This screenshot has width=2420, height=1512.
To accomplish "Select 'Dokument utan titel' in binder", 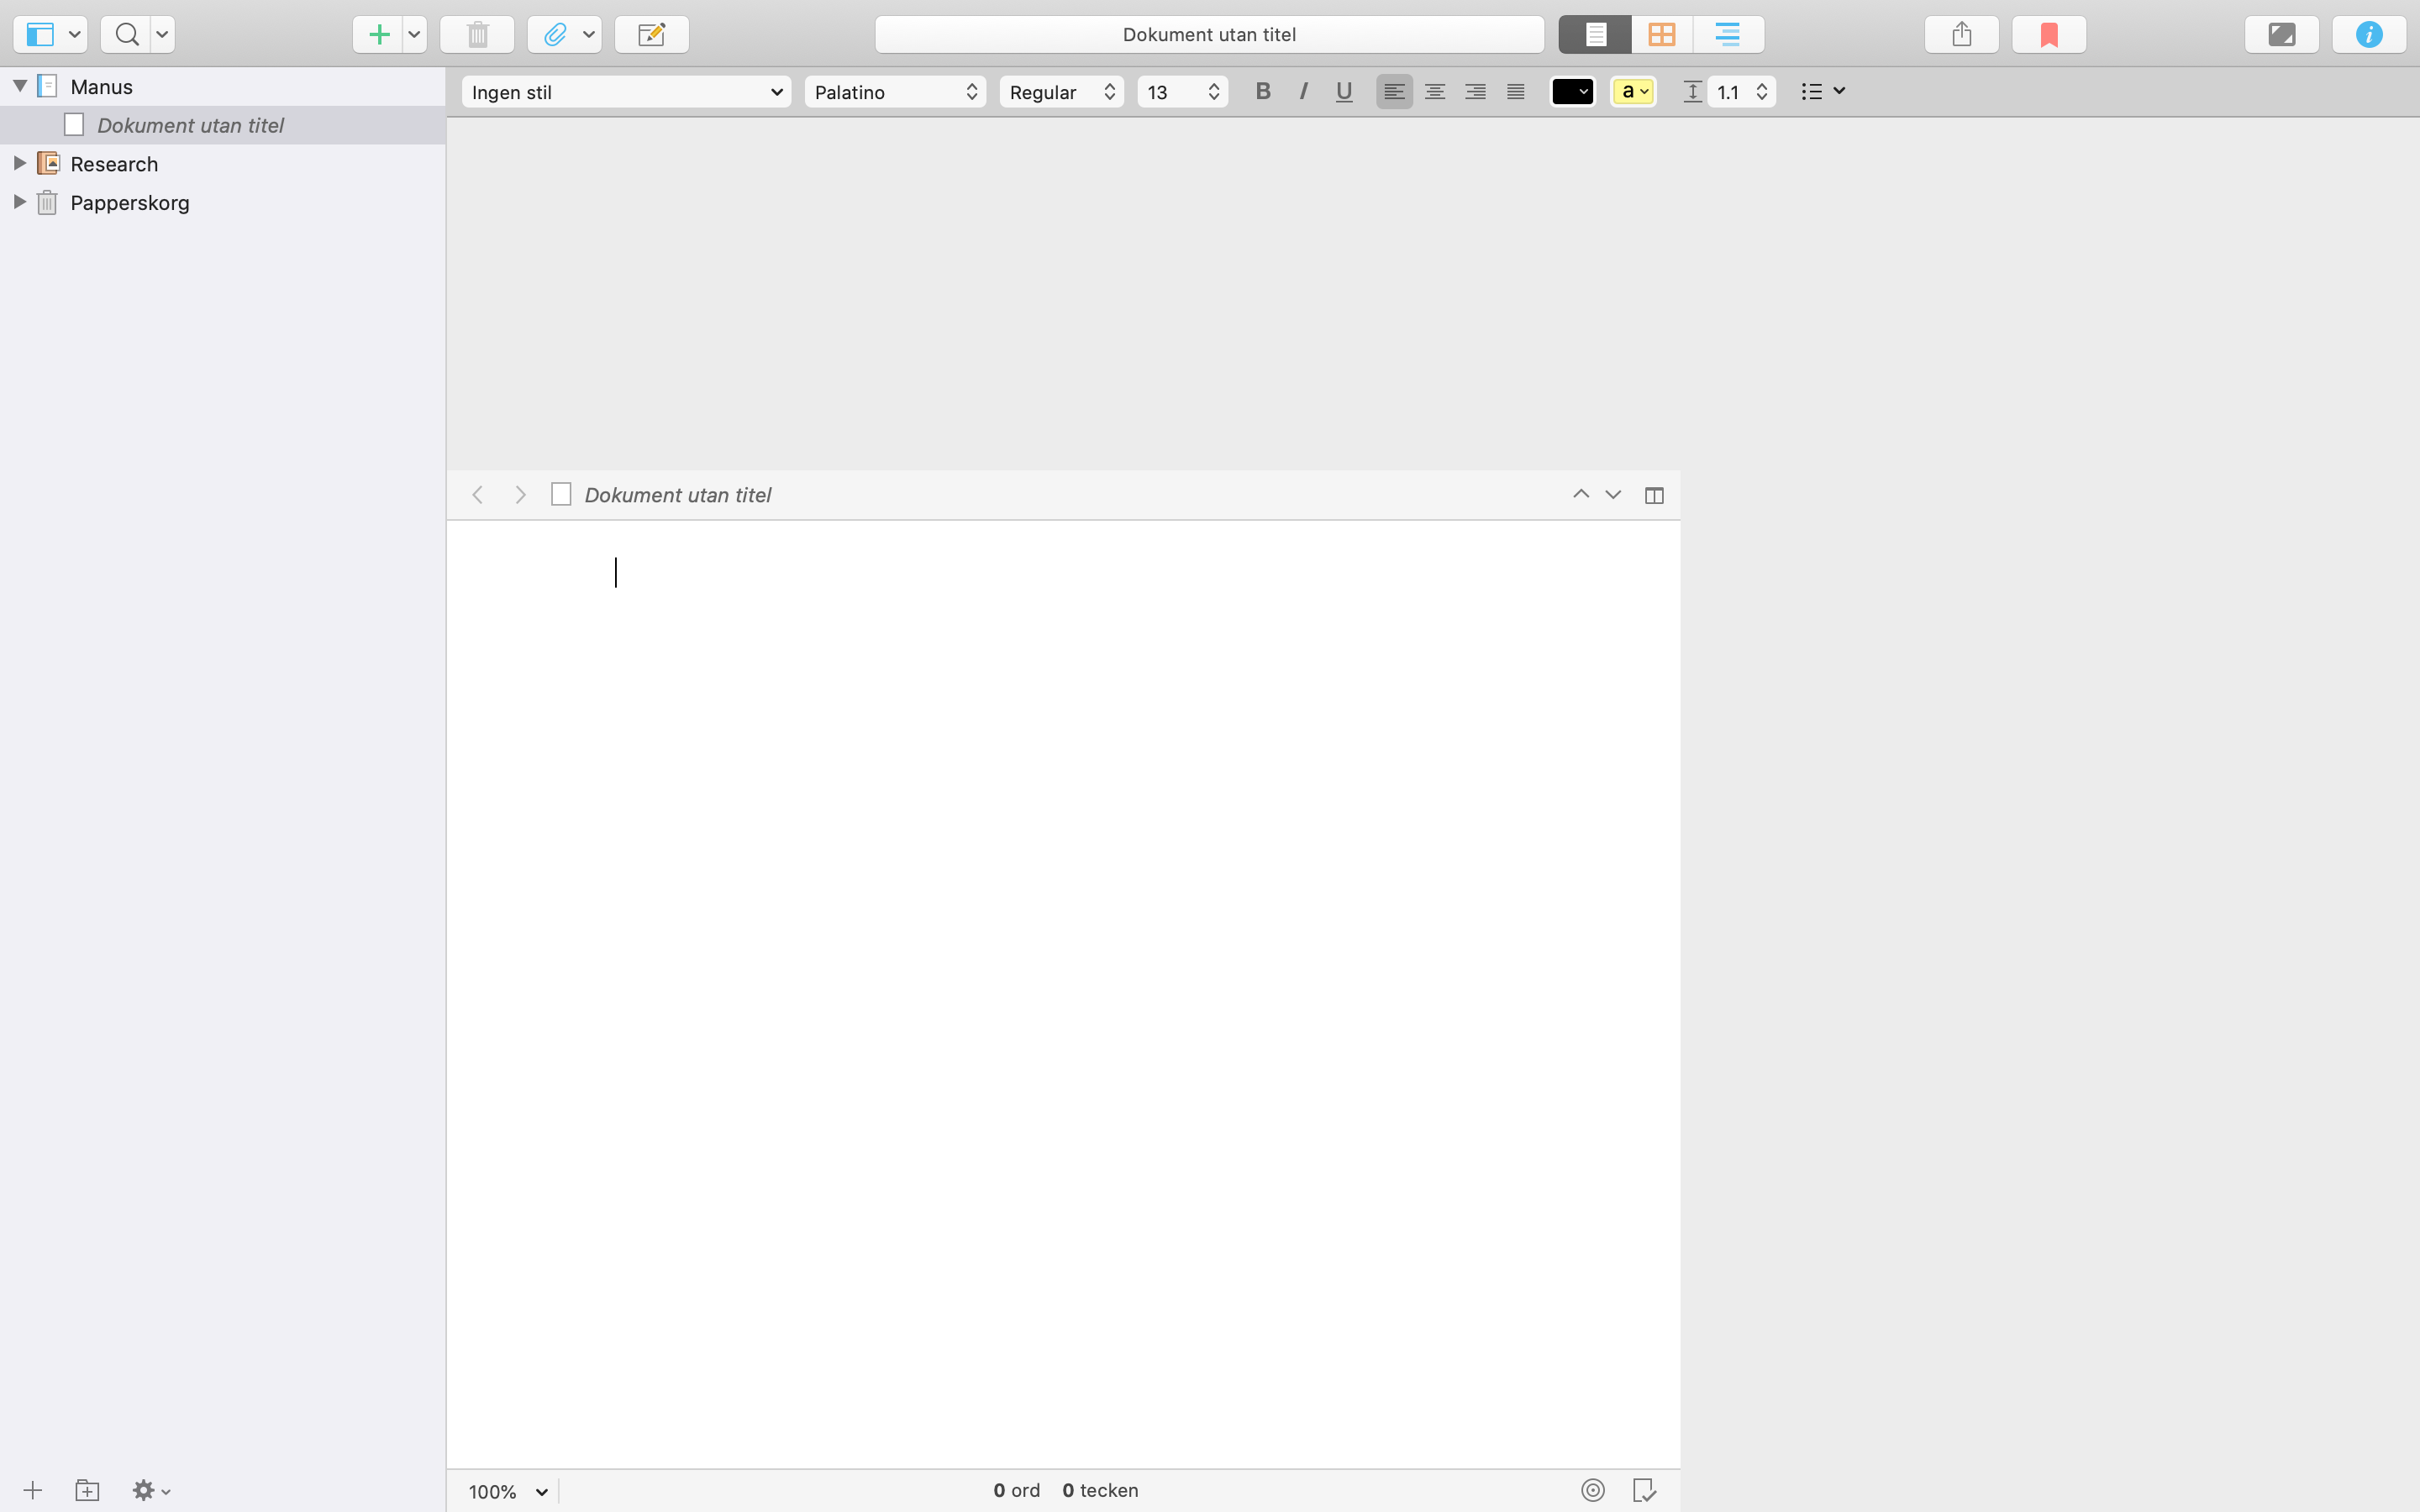I will (222, 125).
